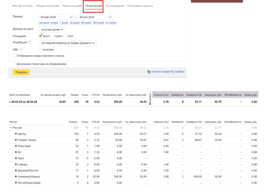Enable the поиск platform checkbox
Image resolution: width=265 pixels, height=189 pixels.
(52, 36)
